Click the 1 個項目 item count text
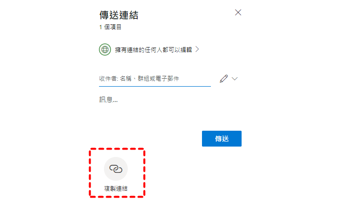Image resolution: width=351 pixels, height=204 pixels. click(110, 27)
